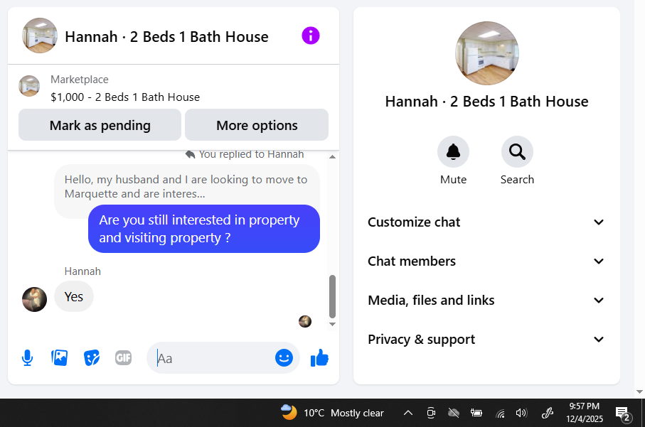Expand the Privacy & support section
Image resolution: width=645 pixels, height=427 pixels.
pos(486,340)
